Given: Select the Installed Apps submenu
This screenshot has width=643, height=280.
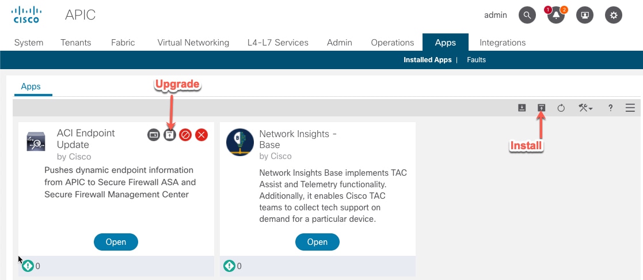Looking at the screenshot, I should [427, 60].
